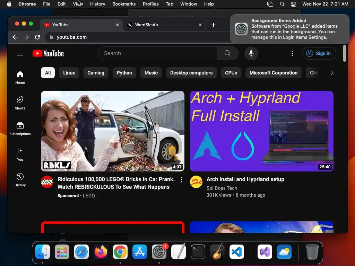Open a new Chrome tab
The image size is (355, 266).
tap(213, 25)
